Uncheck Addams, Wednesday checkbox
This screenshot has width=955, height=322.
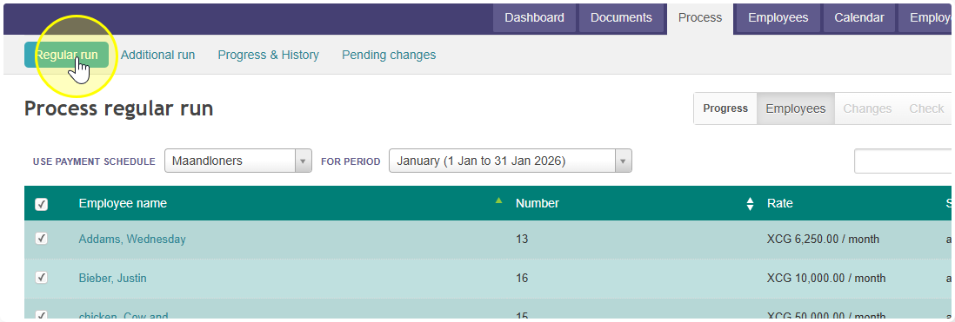[42, 239]
